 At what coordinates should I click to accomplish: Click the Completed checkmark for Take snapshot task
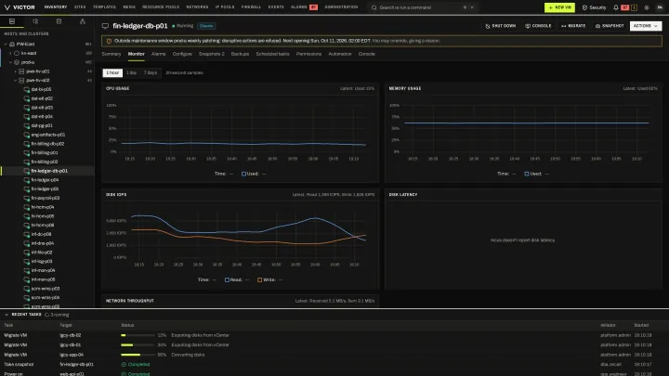pyautogui.click(x=124, y=365)
